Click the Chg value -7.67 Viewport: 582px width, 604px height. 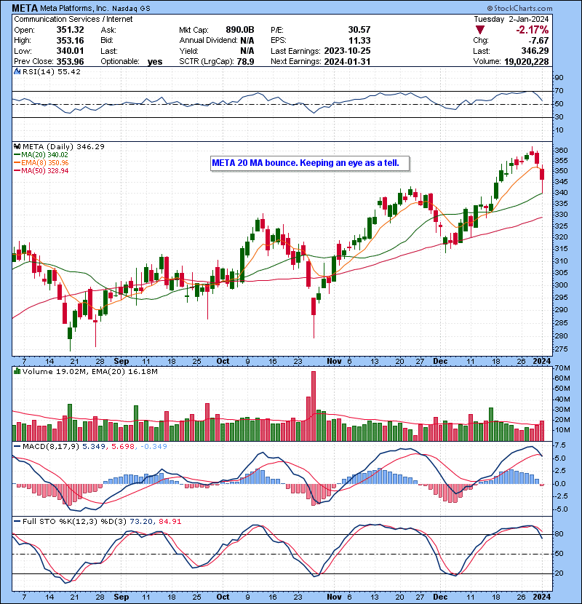click(x=538, y=41)
